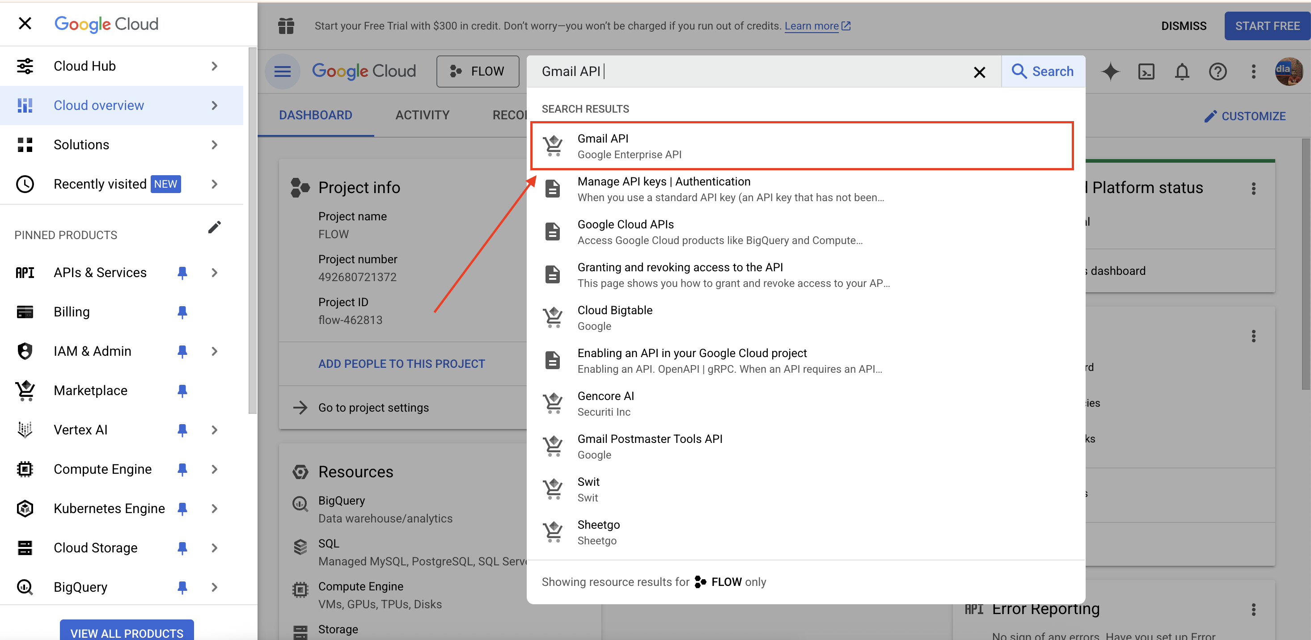The width and height of the screenshot is (1311, 640).
Task: Switch to the ACTIVITY tab
Action: pos(422,115)
